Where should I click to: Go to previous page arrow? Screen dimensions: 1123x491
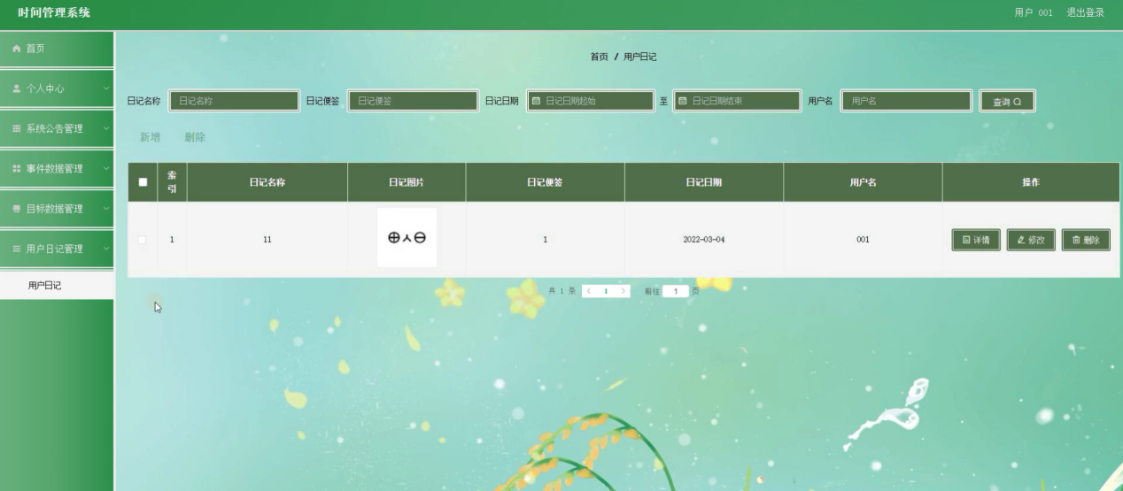(x=589, y=291)
